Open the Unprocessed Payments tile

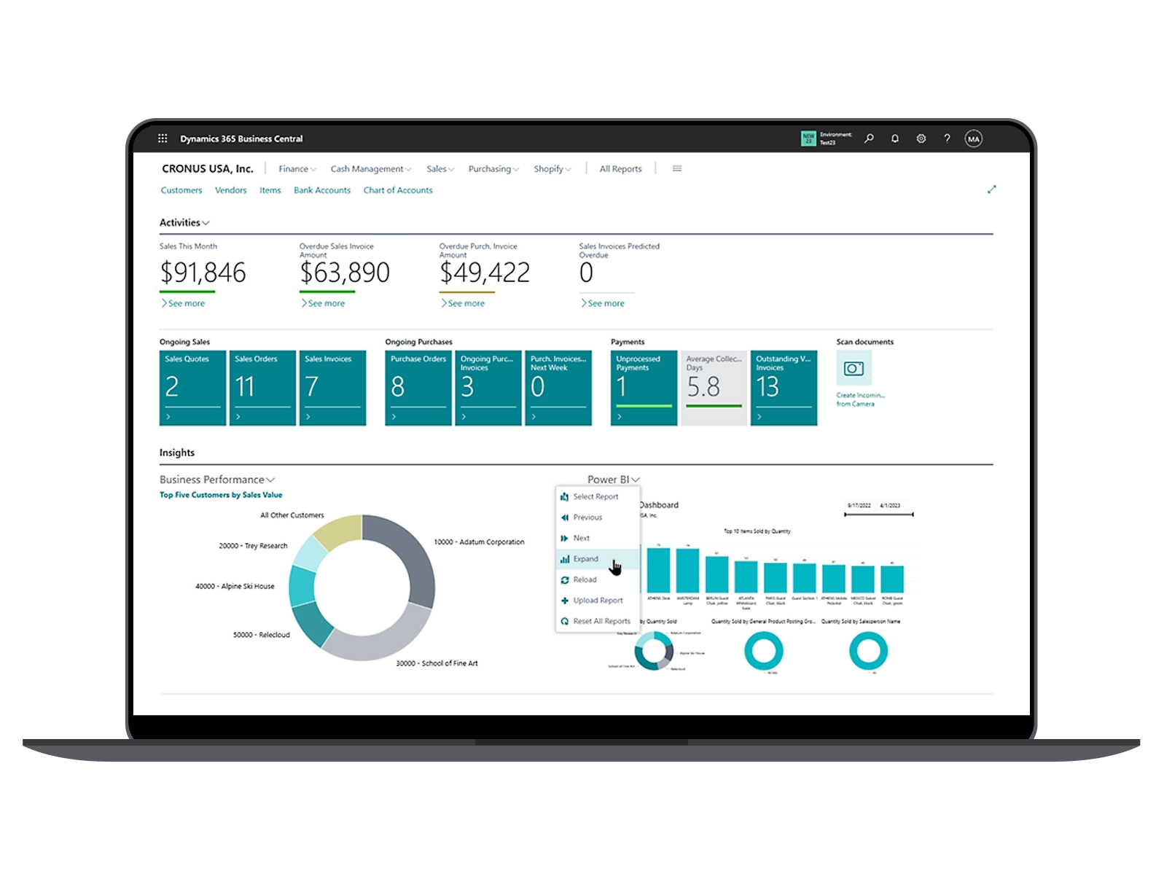[644, 388]
